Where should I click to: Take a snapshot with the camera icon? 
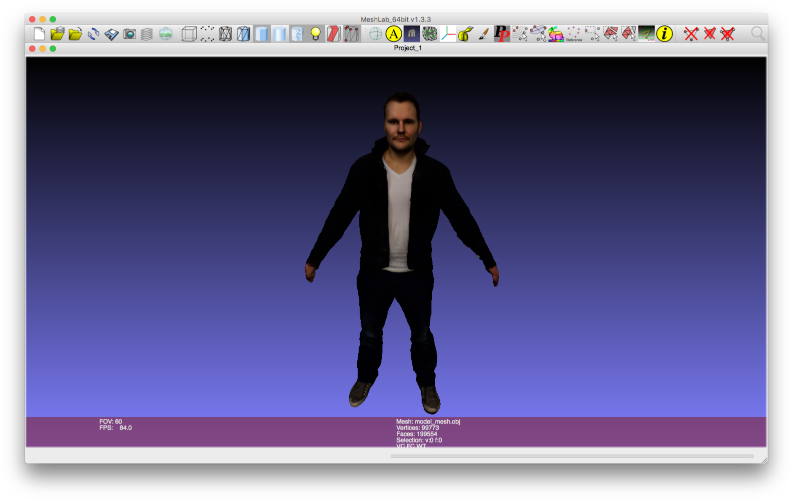click(130, 34)
